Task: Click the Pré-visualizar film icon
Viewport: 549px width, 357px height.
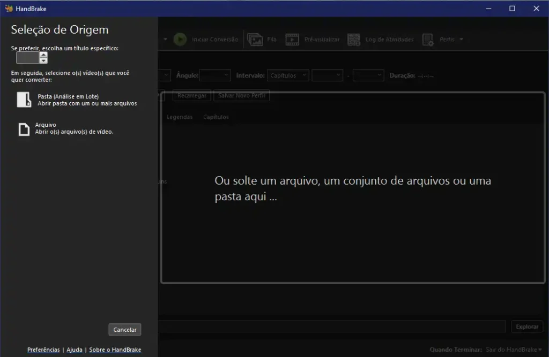Action: [x=292, y=40]
